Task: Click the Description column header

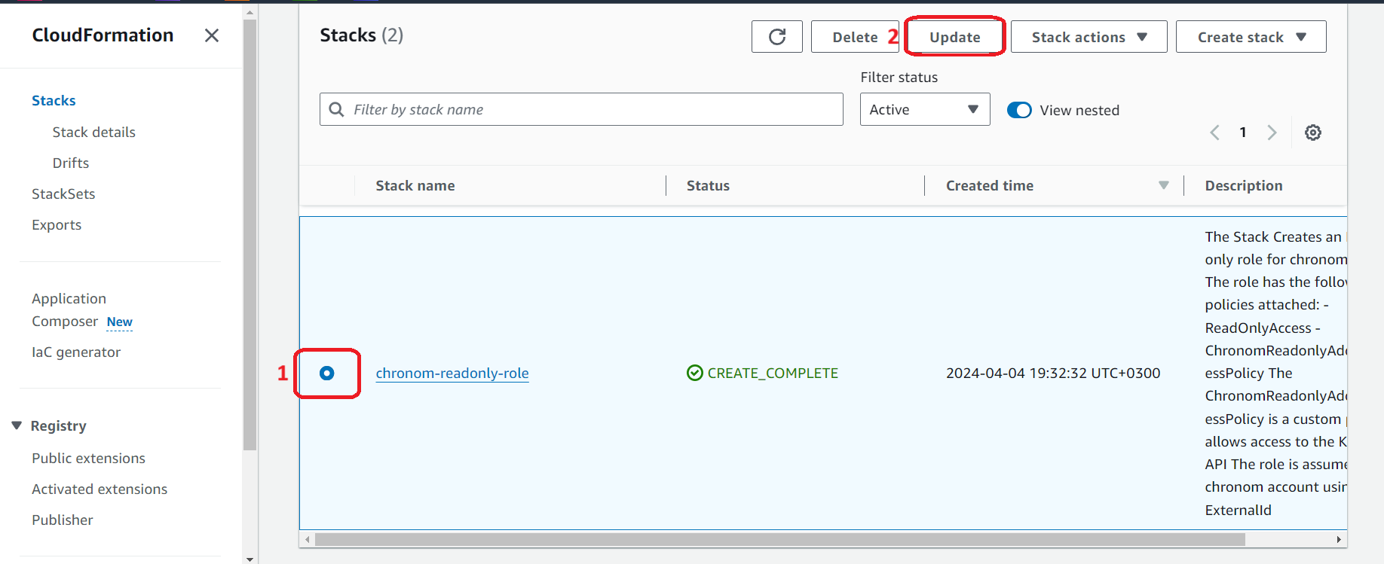Action: pos(1244,185)
